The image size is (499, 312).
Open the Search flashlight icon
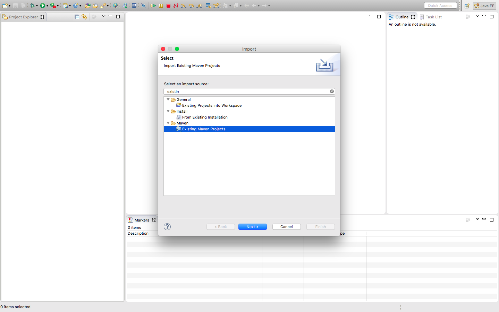point(103,6)
